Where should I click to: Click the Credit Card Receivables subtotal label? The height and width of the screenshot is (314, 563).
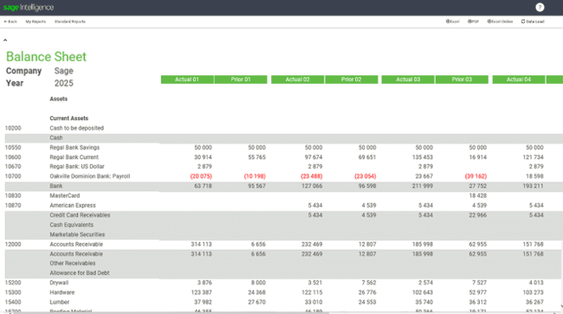click(80, 215)
